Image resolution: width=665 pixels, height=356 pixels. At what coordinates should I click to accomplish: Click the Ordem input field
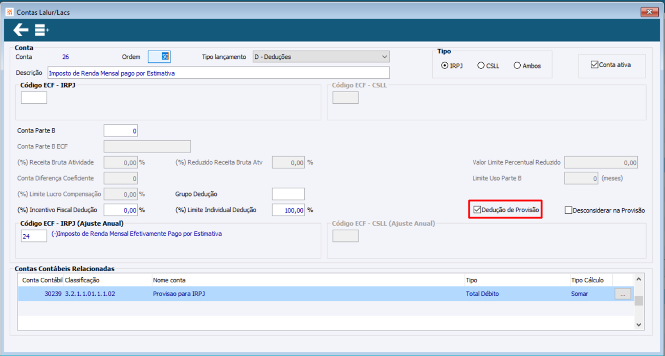(159, 57)
